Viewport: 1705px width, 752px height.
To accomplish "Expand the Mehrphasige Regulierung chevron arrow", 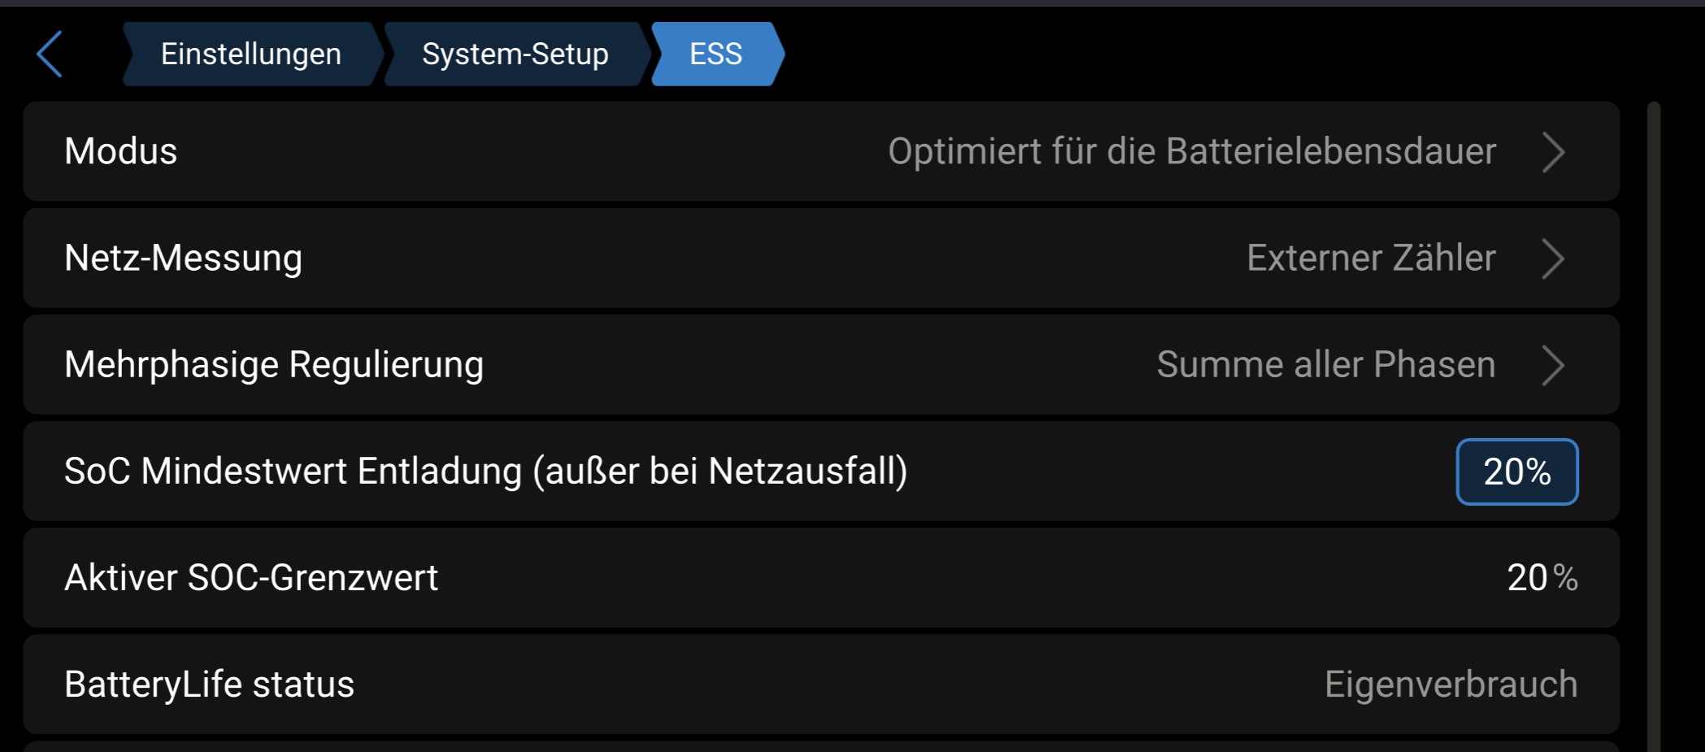I will point(1553,365).
